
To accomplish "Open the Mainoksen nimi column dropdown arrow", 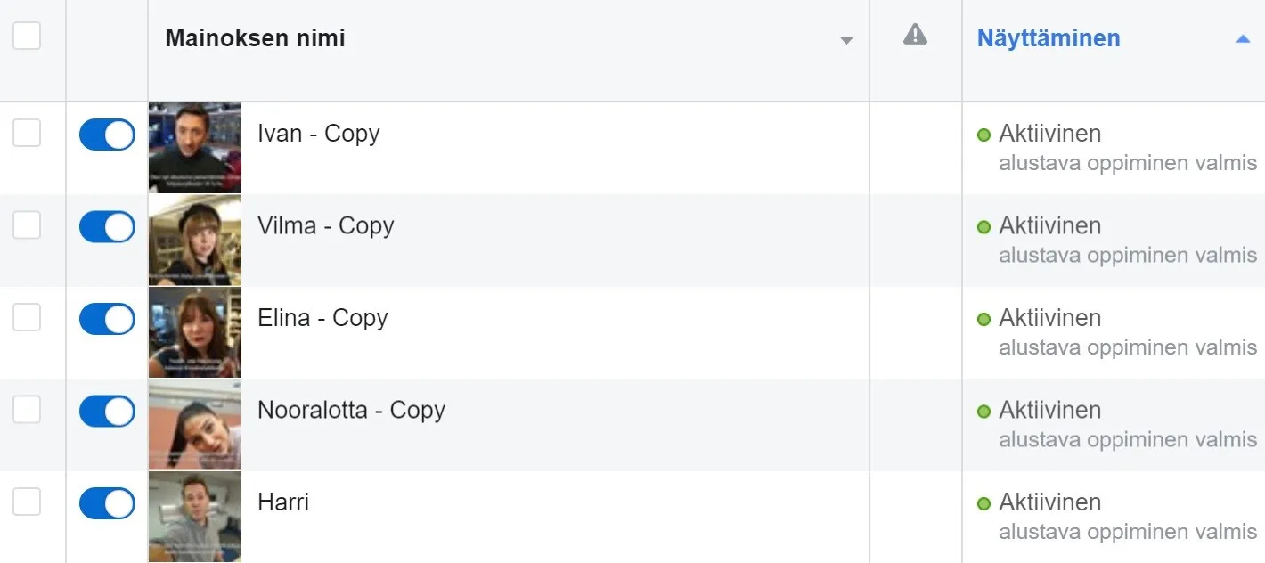I will pos(846,40).
